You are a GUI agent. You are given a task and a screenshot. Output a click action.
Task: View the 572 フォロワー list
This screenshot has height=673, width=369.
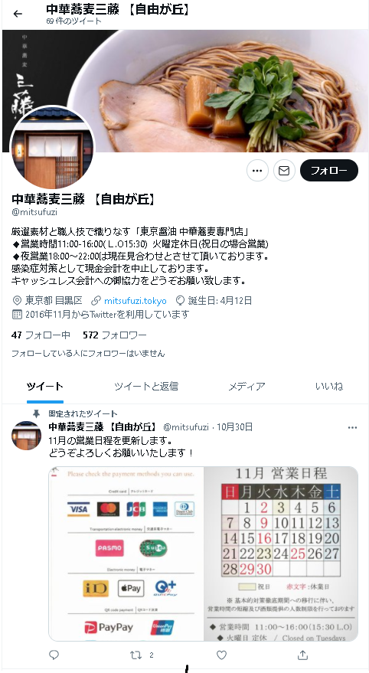(x=115, y=335)
